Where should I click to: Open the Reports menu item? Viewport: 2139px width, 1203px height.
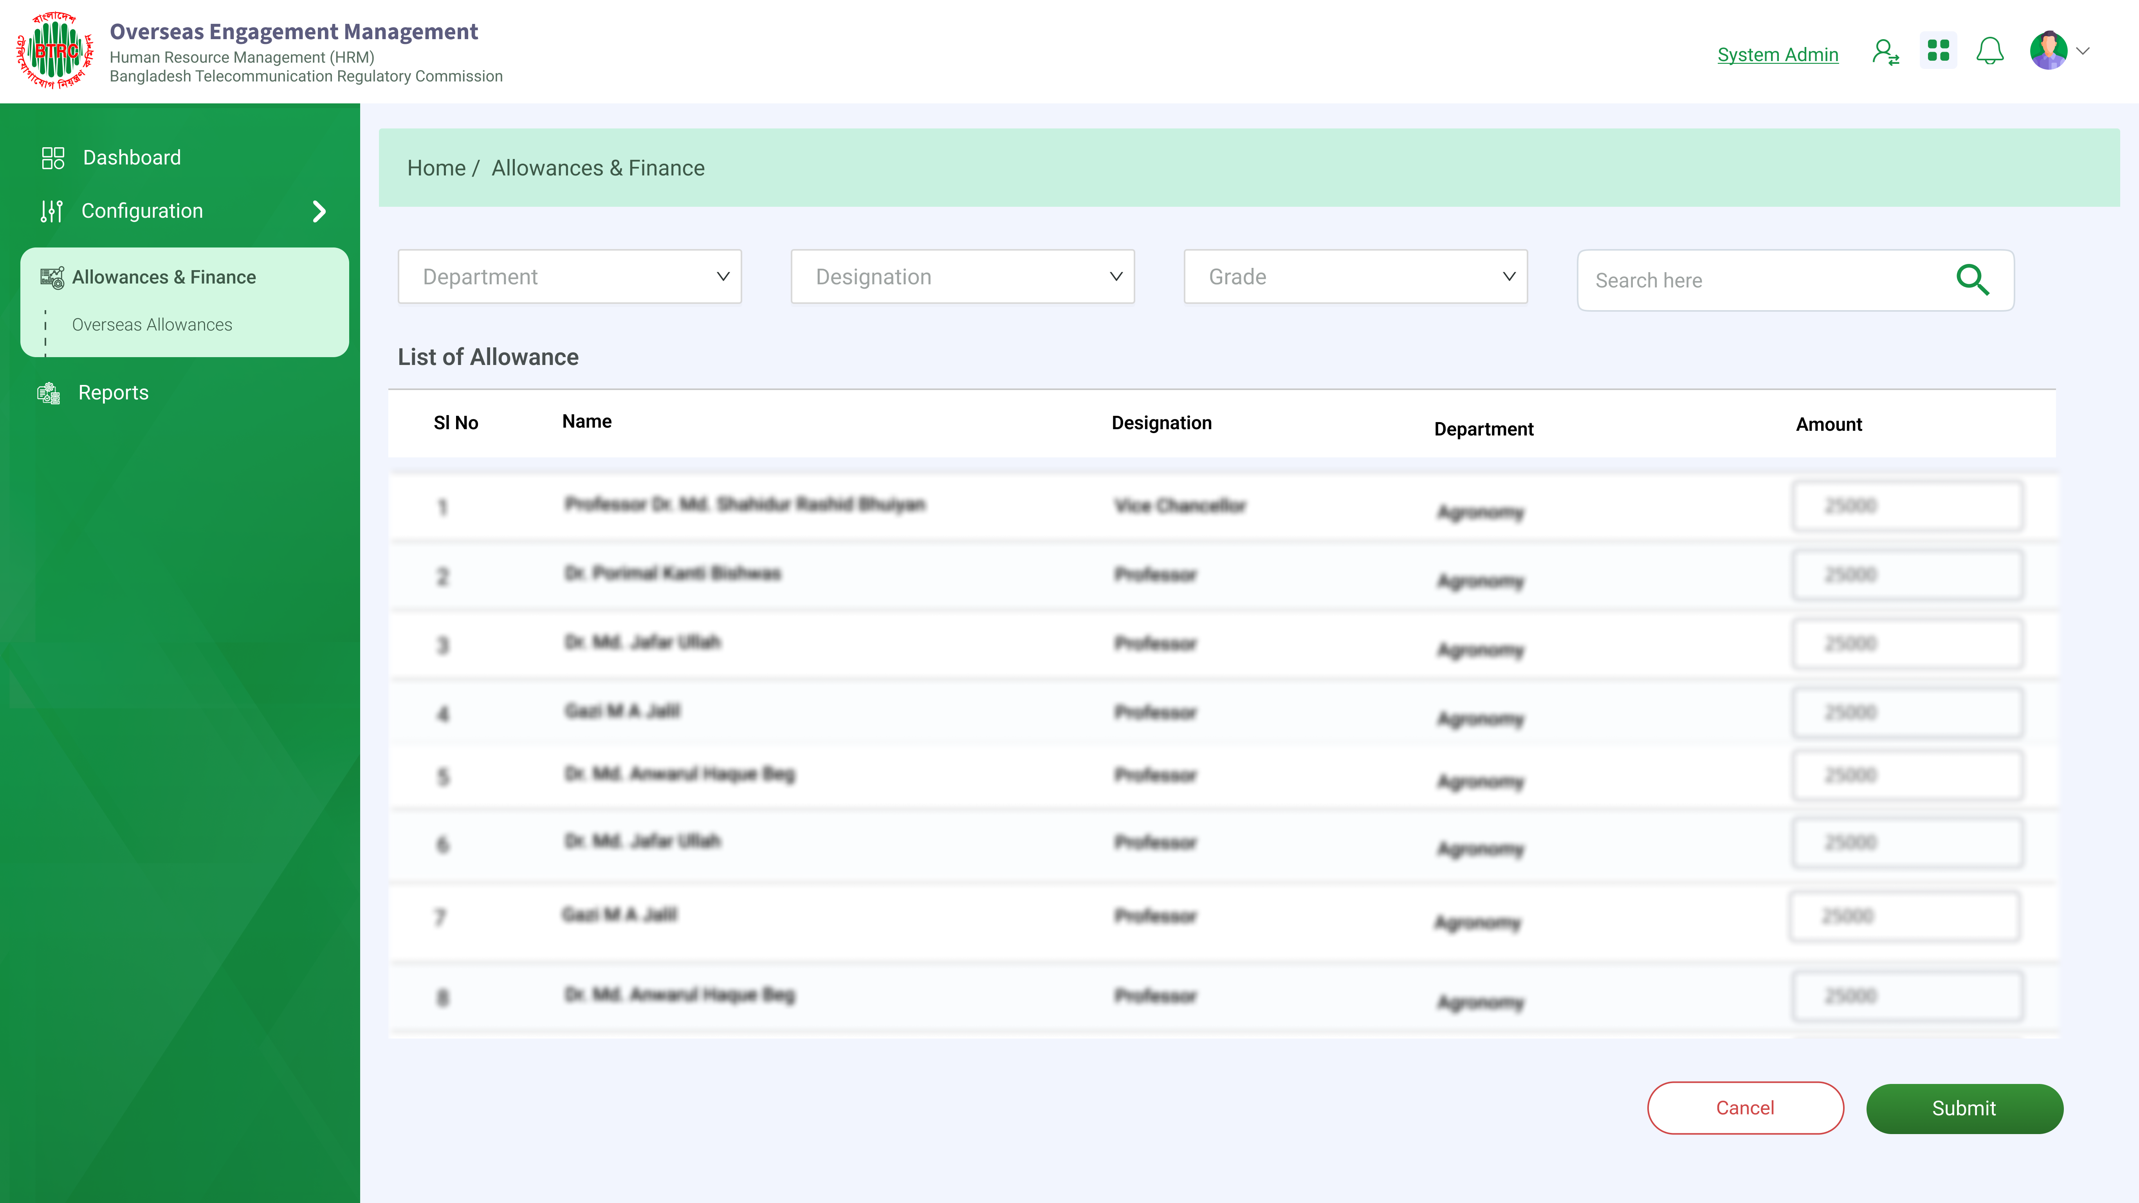(113, 393)
